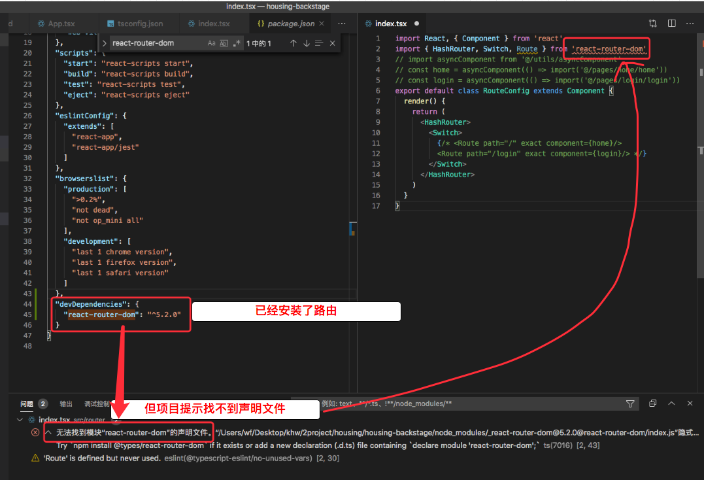Screen dimensions: 704x480
Task: Click the Open Changes compare icon
Action: 652,23
